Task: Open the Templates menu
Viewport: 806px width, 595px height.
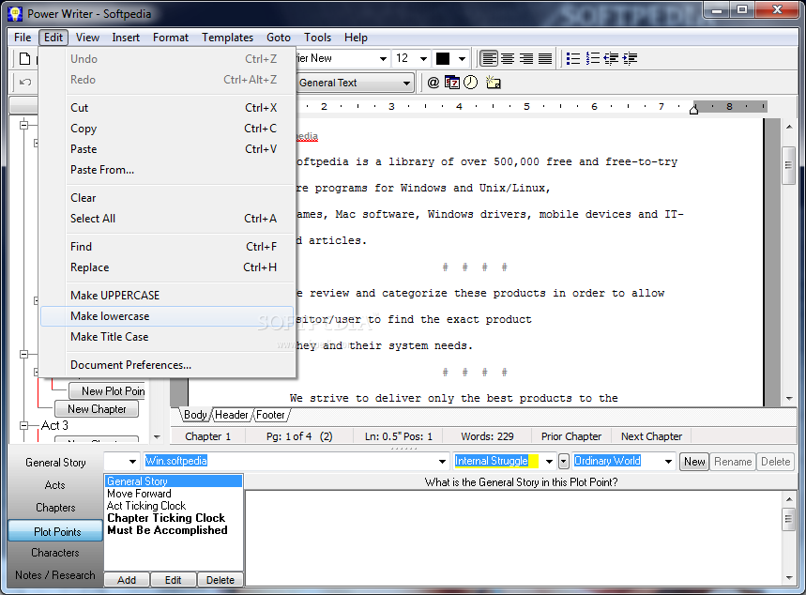Action: tap(227, 38)
